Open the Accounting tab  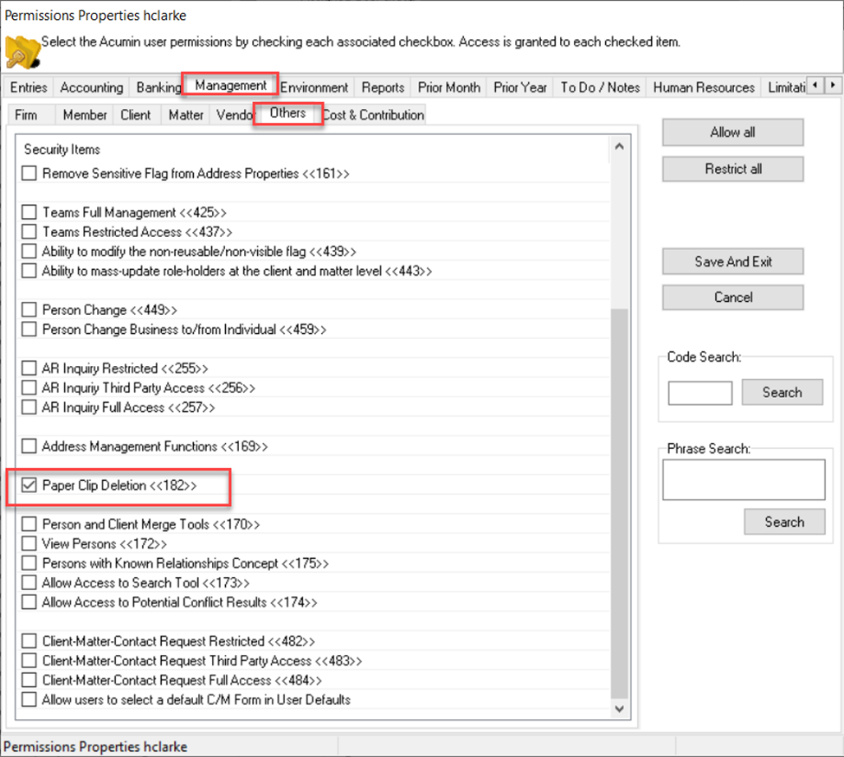click(92, 87)
